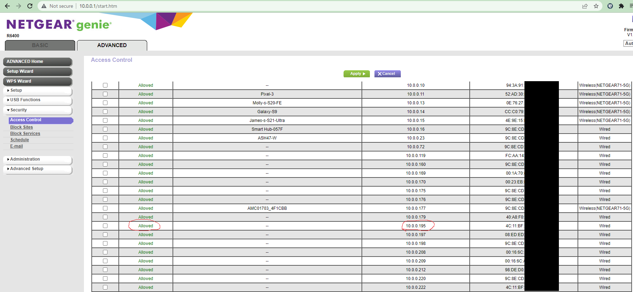Click the R6400 model label
This screenshot has height=292, width=633.
tap(13, 36)
